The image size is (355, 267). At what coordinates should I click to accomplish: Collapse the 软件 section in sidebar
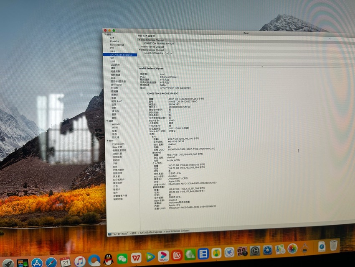(x=108, y=141)
